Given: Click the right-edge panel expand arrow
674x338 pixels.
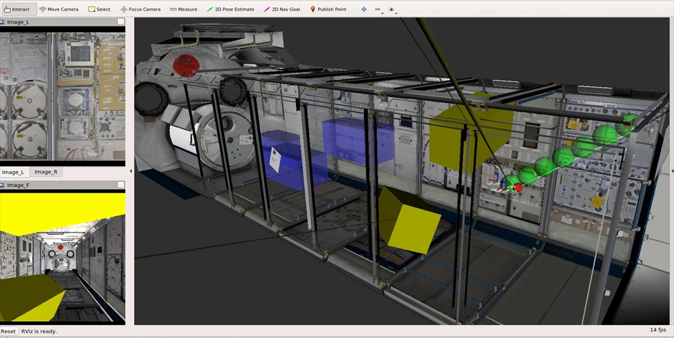Looking at the screenshot, I should (x=671, y=171).
